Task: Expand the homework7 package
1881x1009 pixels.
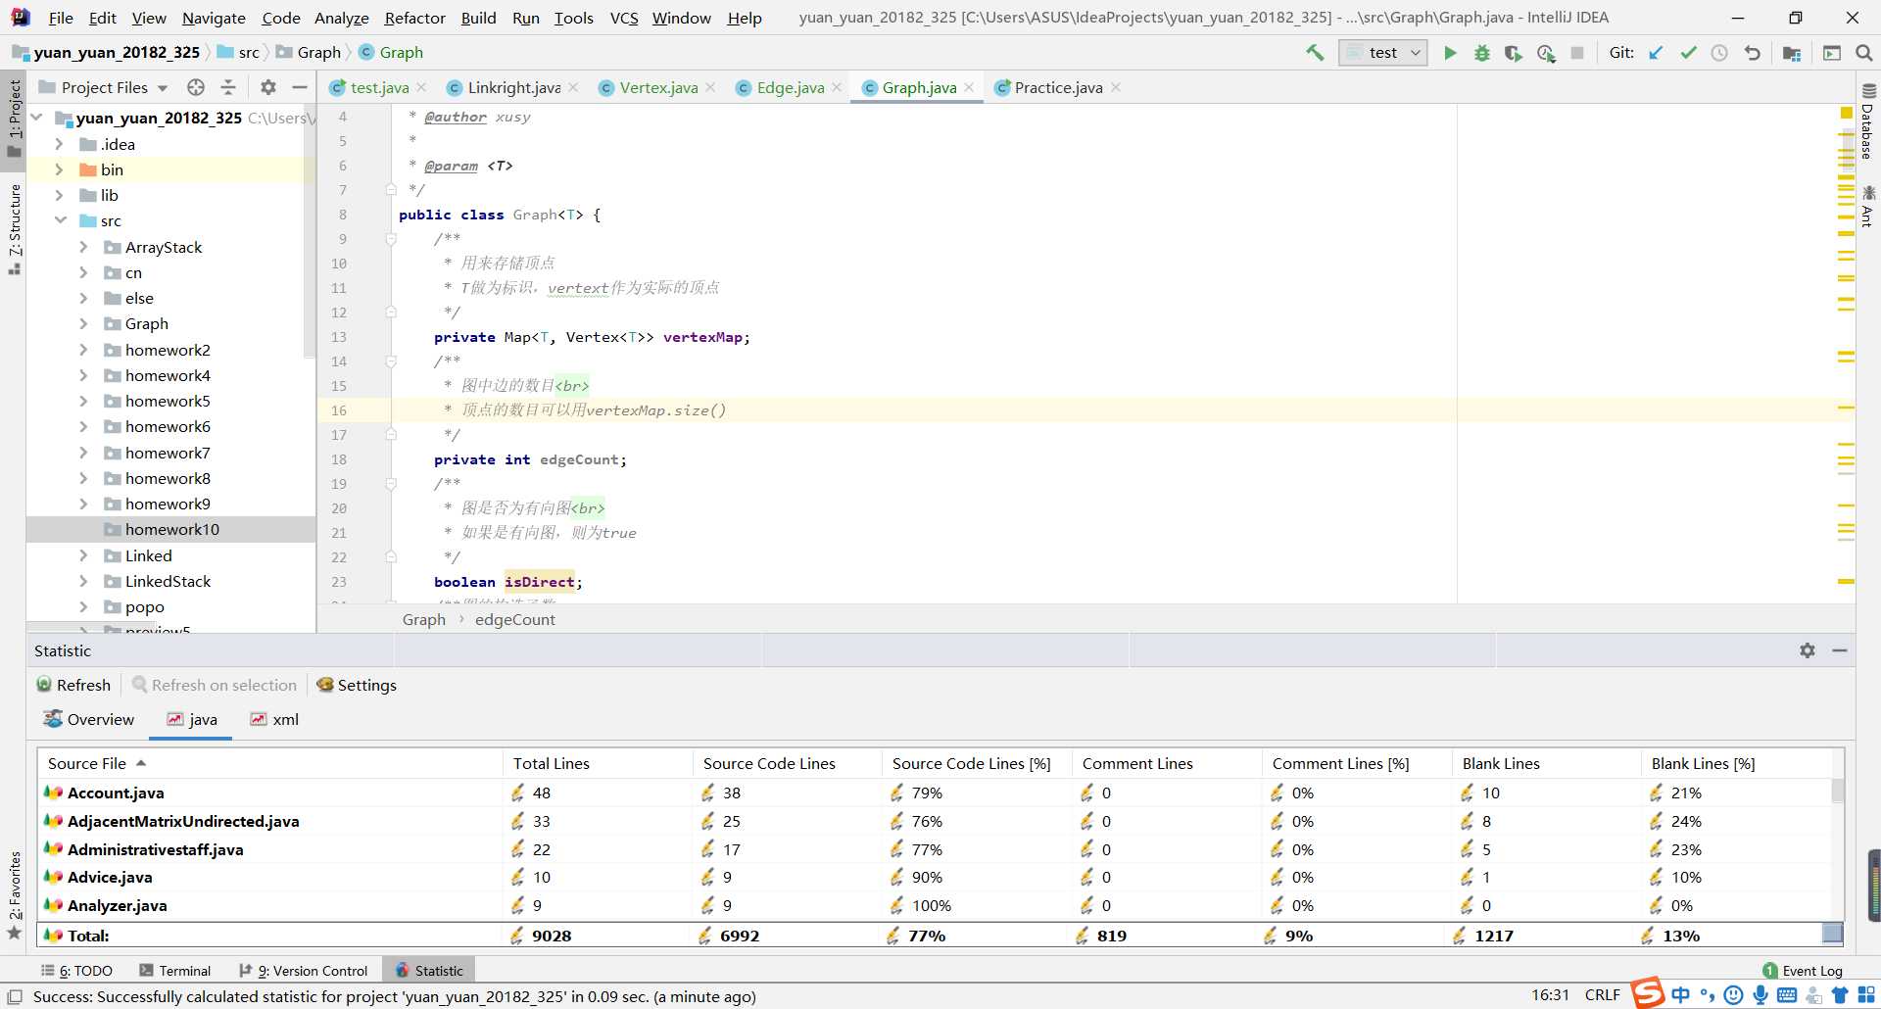Action: (x=84, y=453)
